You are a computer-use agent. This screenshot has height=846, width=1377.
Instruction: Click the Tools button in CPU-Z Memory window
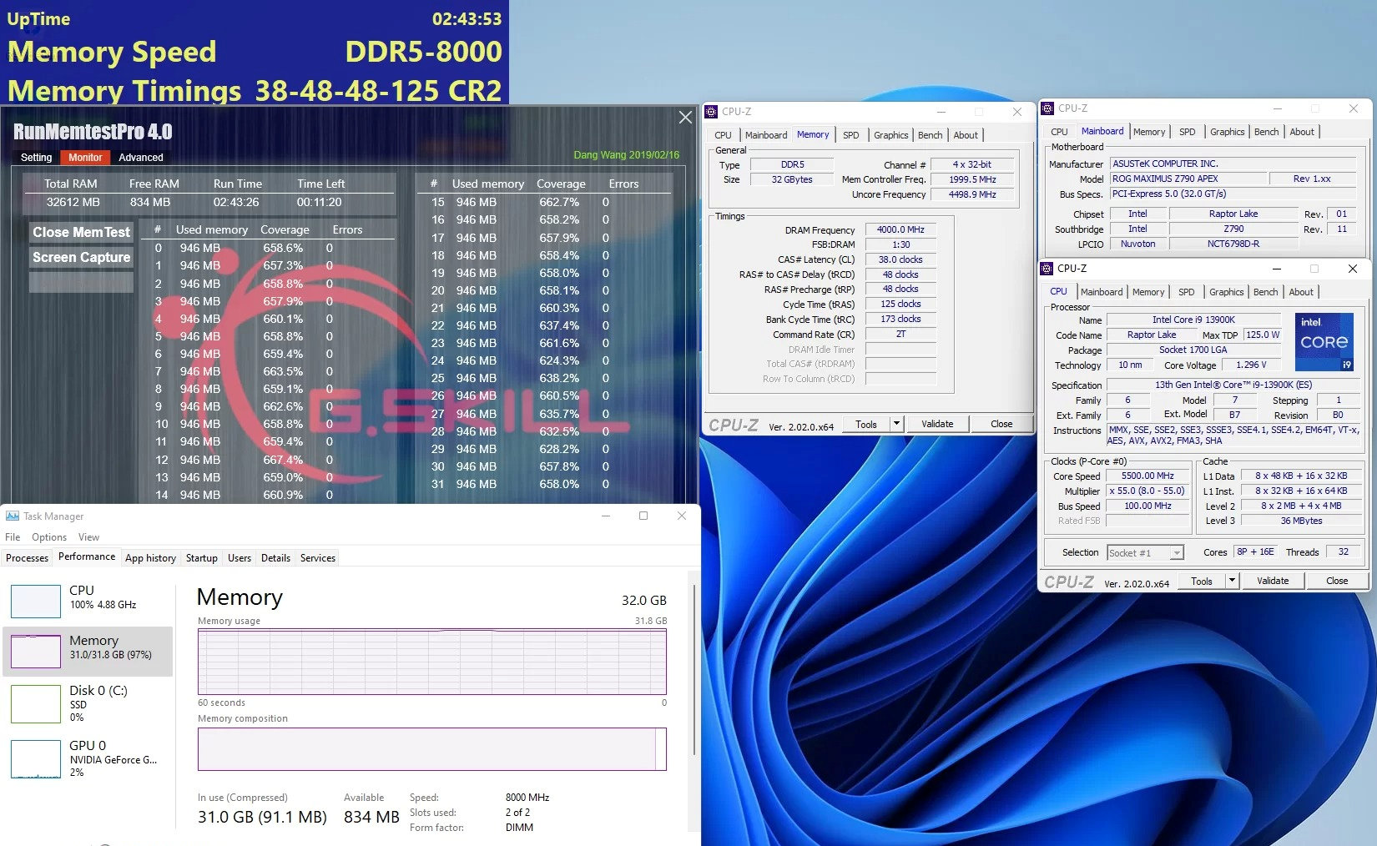click(866, 424)
